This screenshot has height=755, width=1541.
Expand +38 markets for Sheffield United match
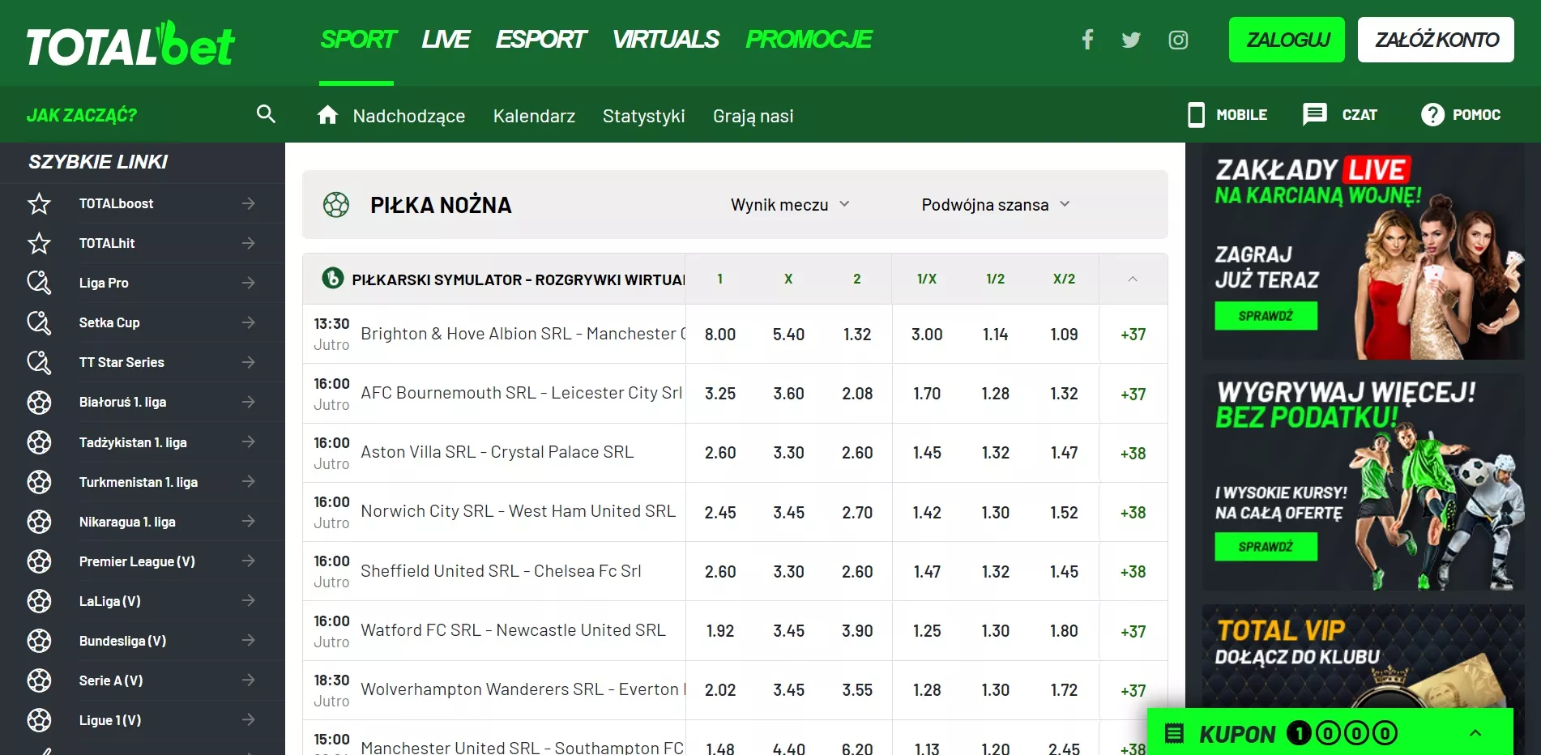coord(1133,571)
